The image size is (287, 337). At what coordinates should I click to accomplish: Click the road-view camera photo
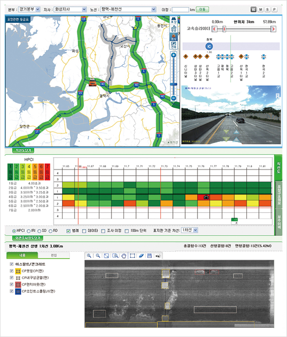tap(231, 115)
